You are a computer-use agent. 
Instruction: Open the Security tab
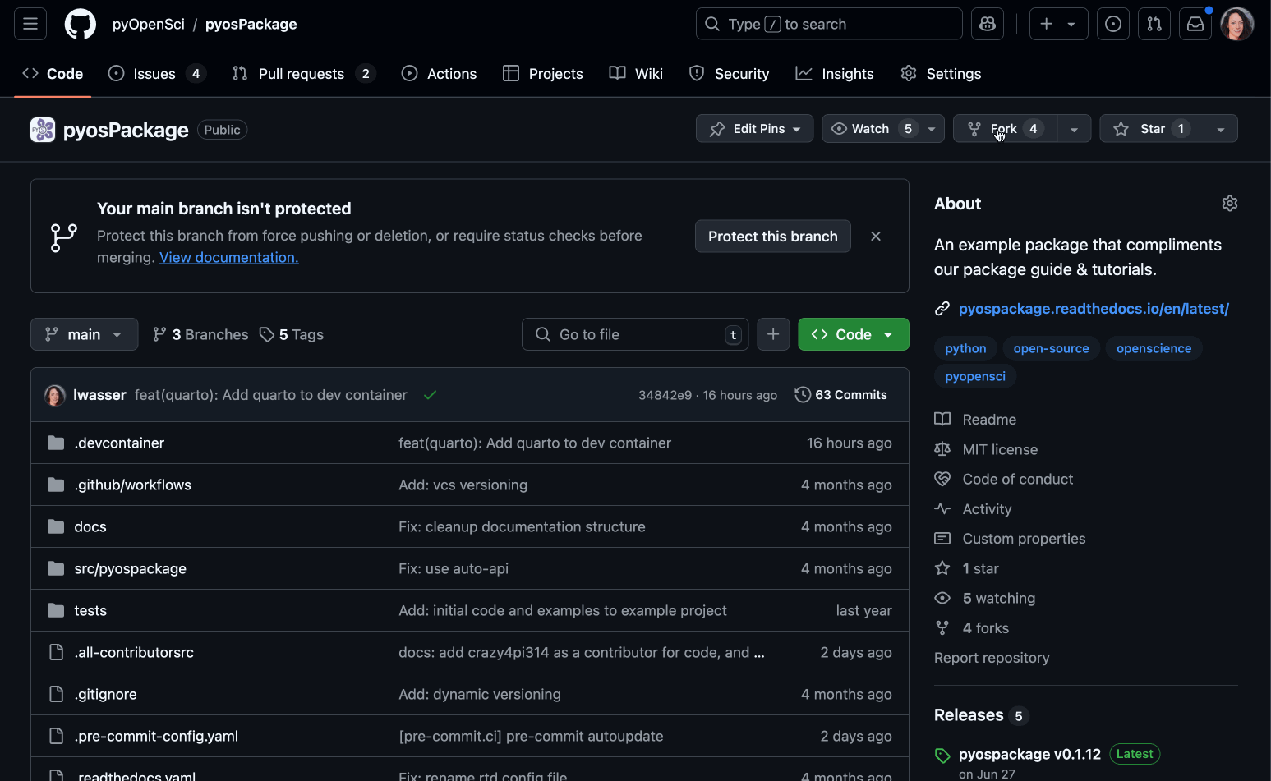[729, 74]
